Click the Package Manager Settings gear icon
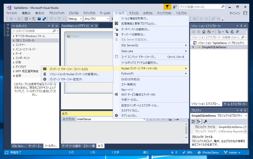 [x=45, y=79]
